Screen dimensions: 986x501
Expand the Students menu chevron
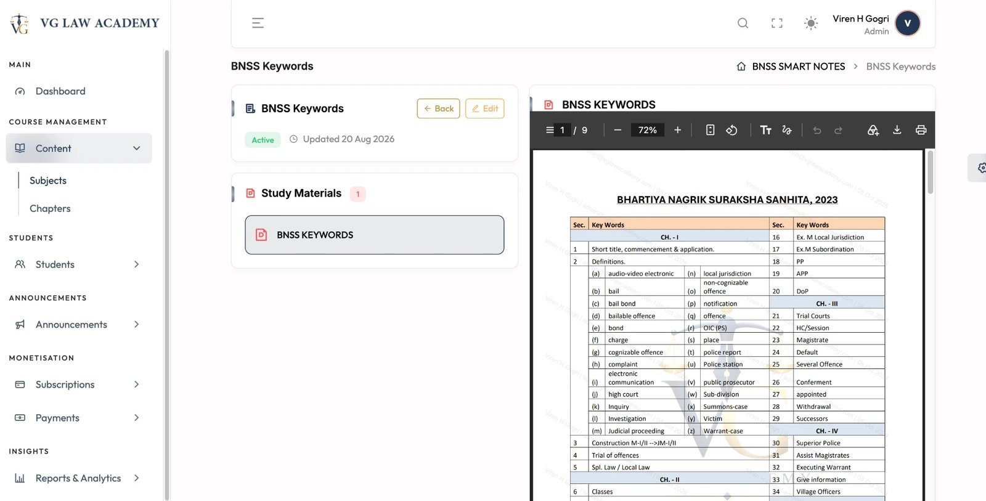[x=137, y=264]
